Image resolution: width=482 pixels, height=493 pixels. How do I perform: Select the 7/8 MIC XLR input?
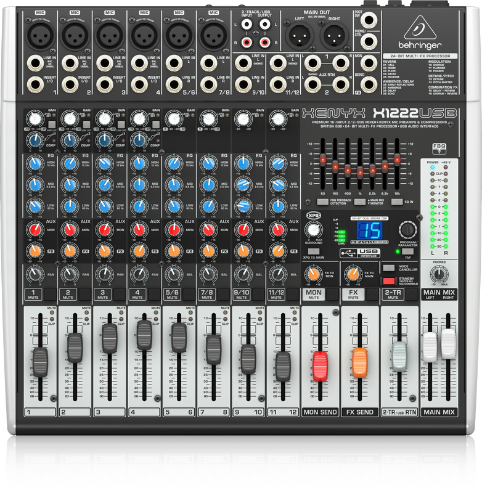coord(213,35)
